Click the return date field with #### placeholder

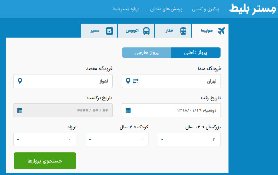click(x=63, y=110)
